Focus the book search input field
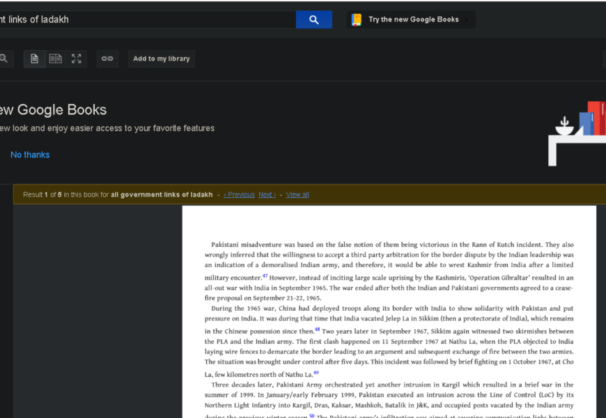Viewport: 606px width, 418px height. point(148,20)
